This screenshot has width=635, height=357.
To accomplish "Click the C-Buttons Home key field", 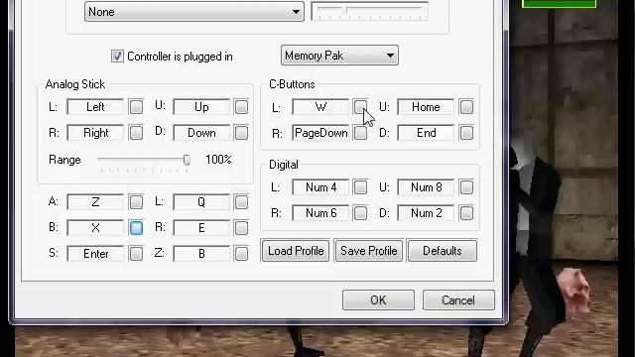I will [426, 107].
